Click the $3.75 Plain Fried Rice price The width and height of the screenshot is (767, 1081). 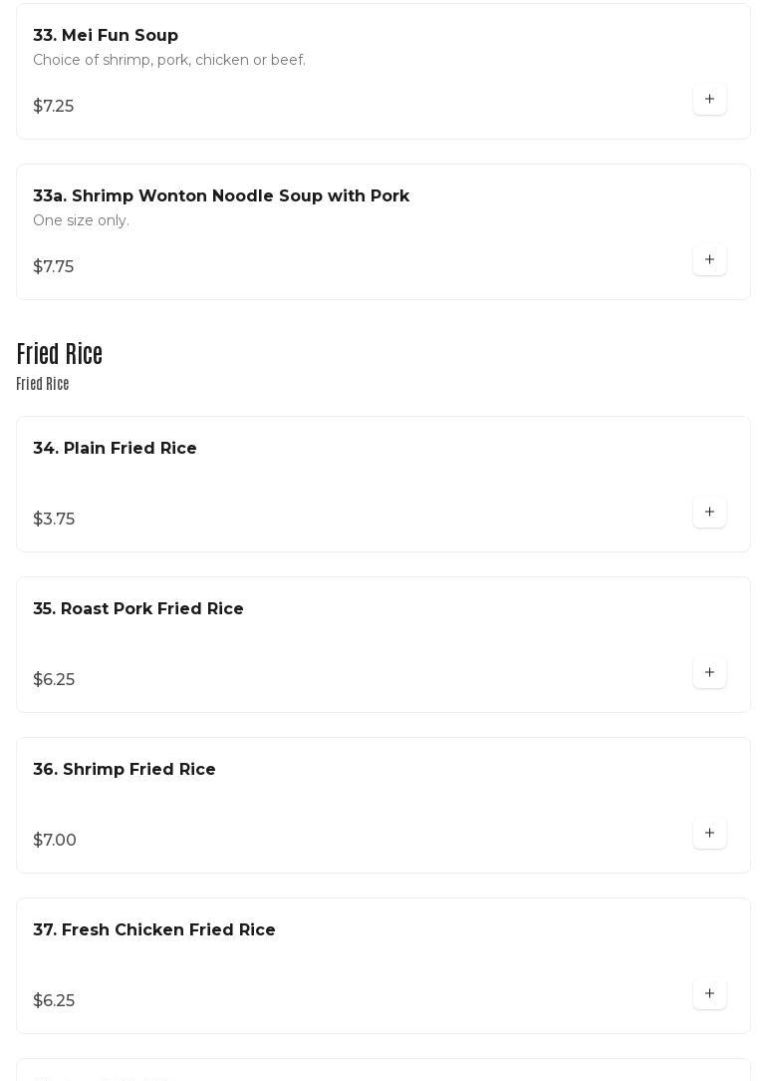[x=54, y=520]
